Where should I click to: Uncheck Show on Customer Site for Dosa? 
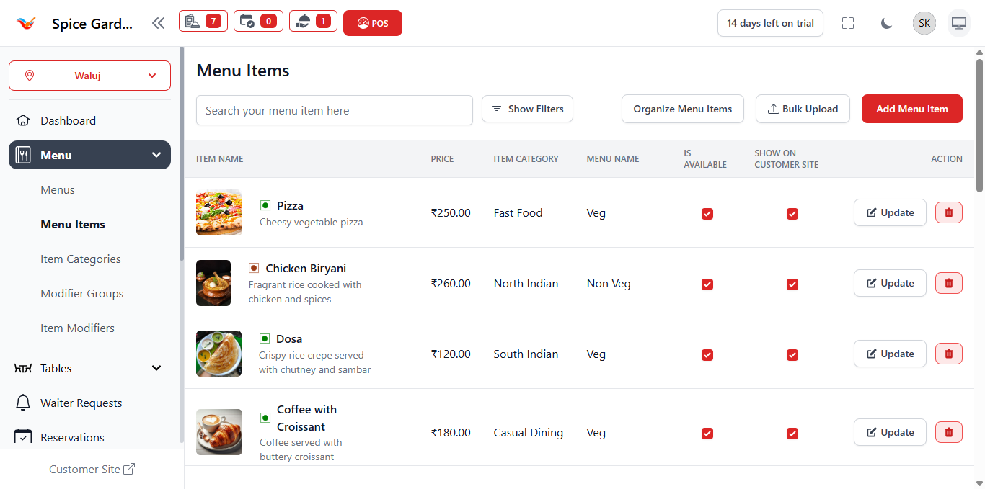pos(792,355)
